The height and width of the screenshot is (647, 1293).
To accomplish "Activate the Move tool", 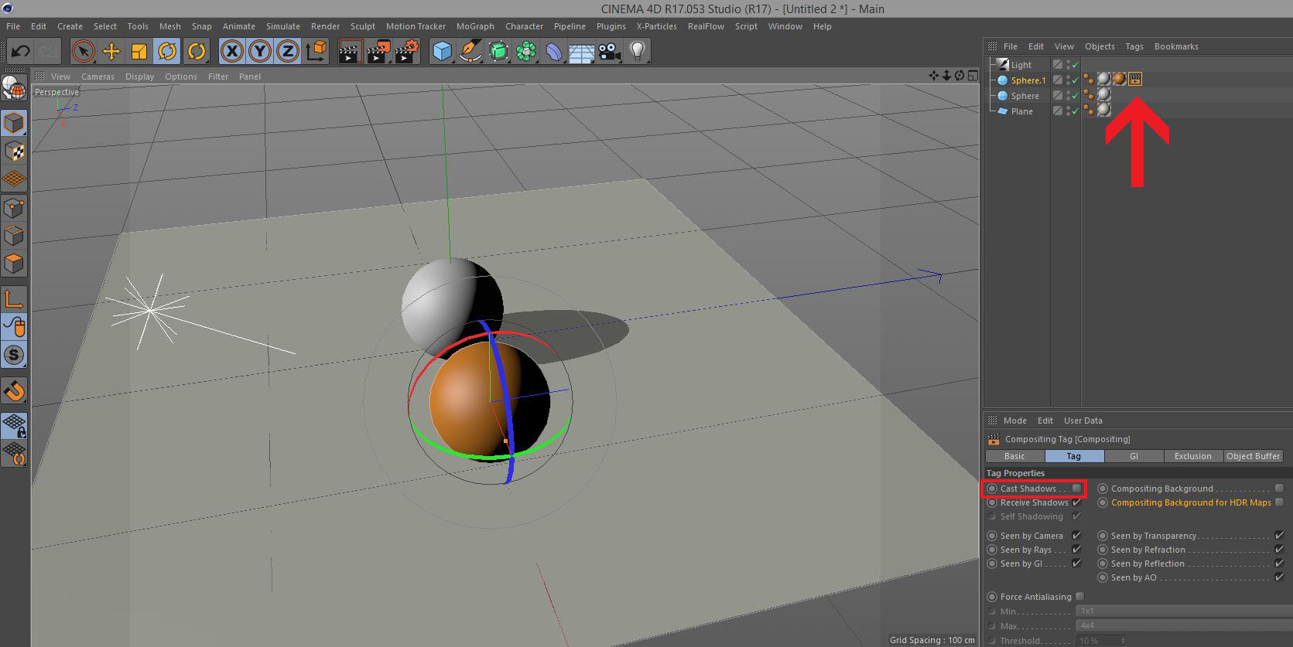I will tap(111, 52).
